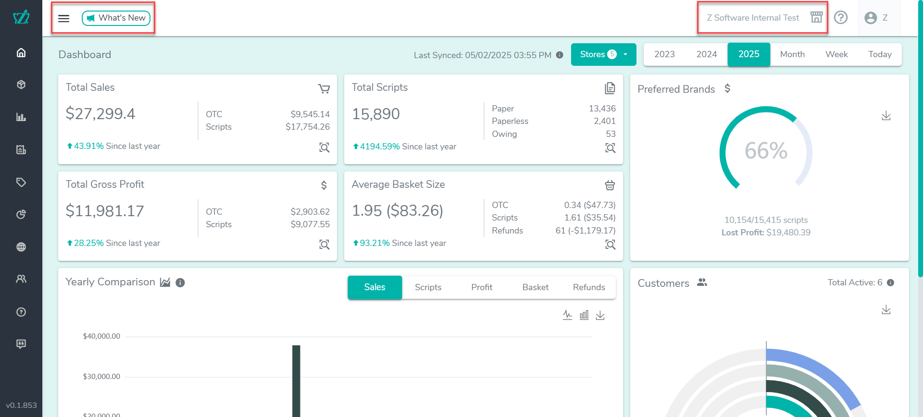
Task: Click the Yearly Comparison chart icon
Action: [165, 282]
